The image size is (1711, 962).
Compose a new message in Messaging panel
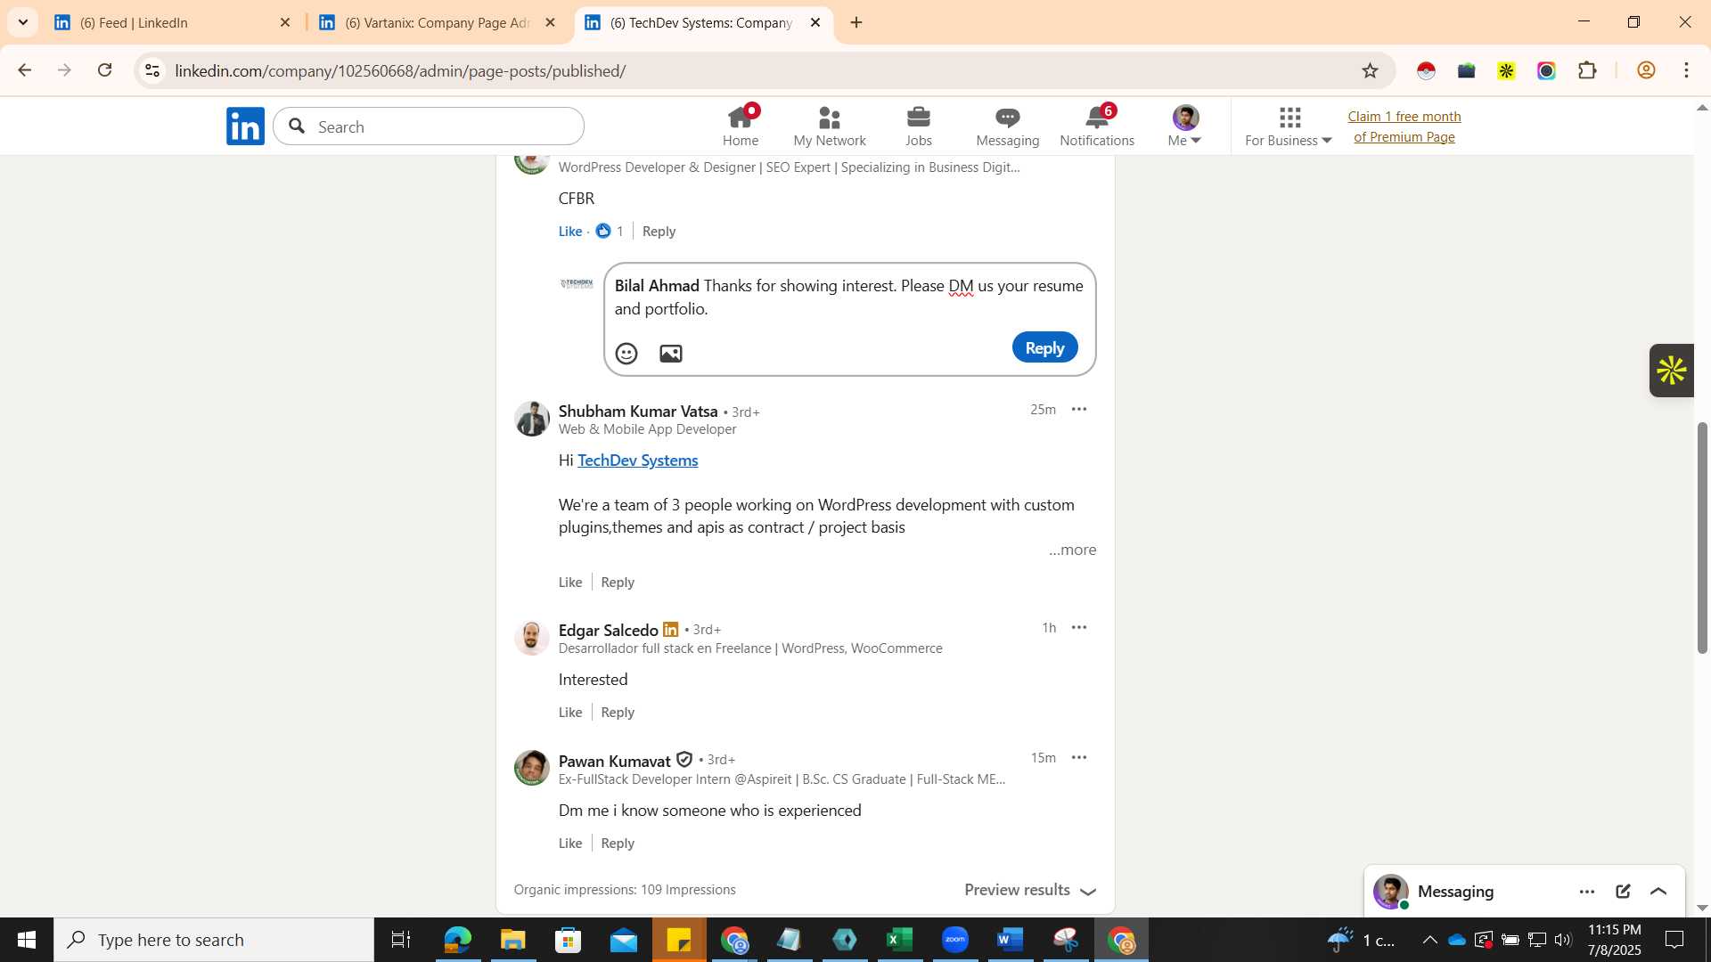click(x=1623, y=892)
